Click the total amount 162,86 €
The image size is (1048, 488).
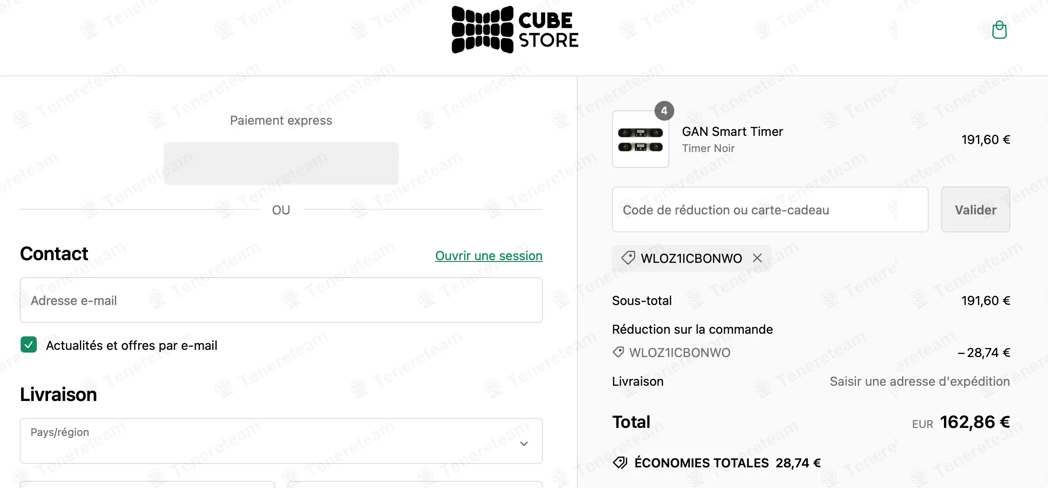click(974, 422)
